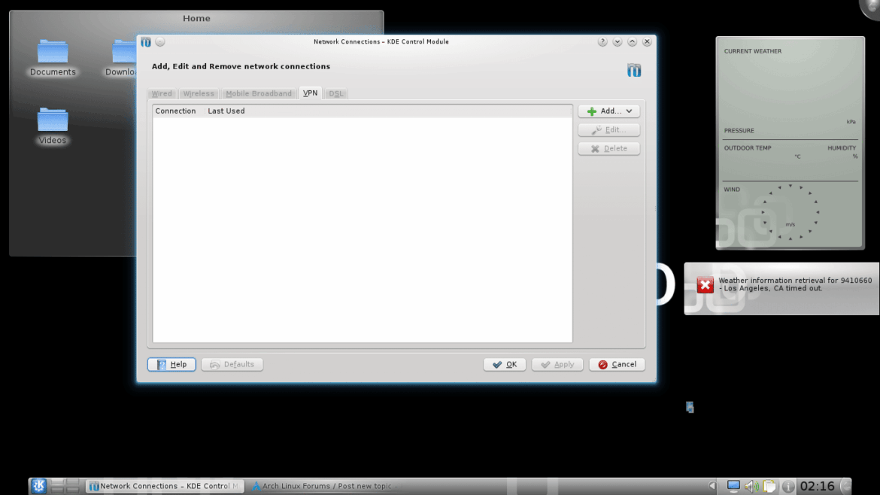Click the red weather error icon
Image resolution: width=880 pixels, height=495 pixels.
pyautogui.click(x=705, y=284)
